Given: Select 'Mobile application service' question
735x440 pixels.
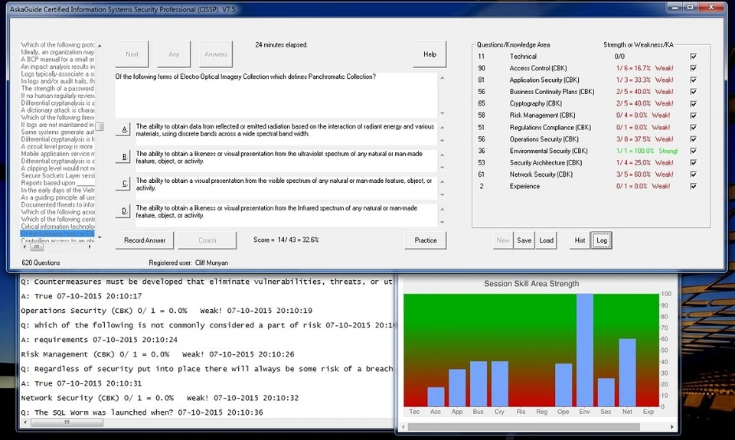Looking at the screenshot, I should pos(57,154).
